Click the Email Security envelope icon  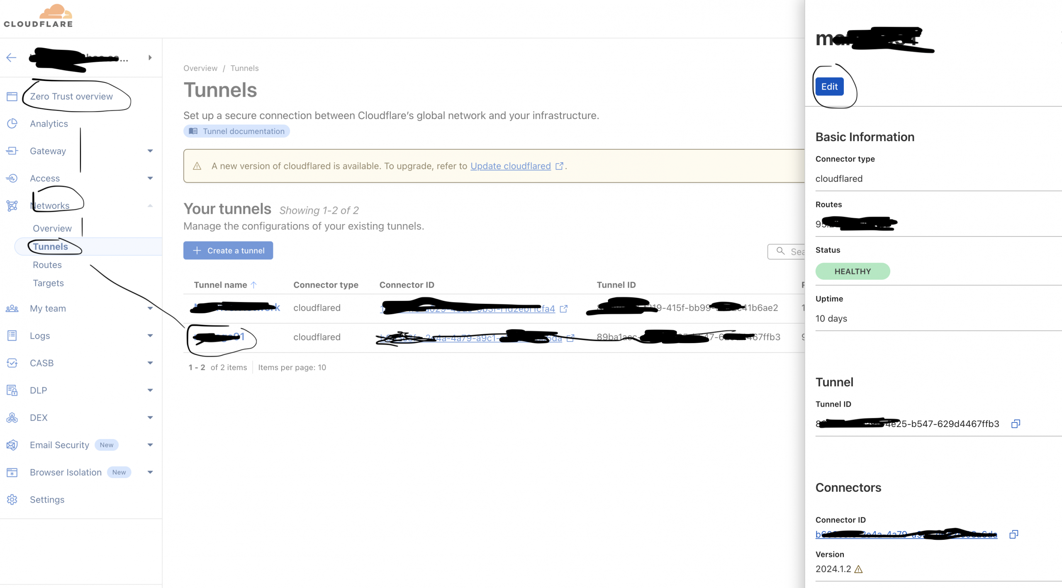tap(12, 445)
